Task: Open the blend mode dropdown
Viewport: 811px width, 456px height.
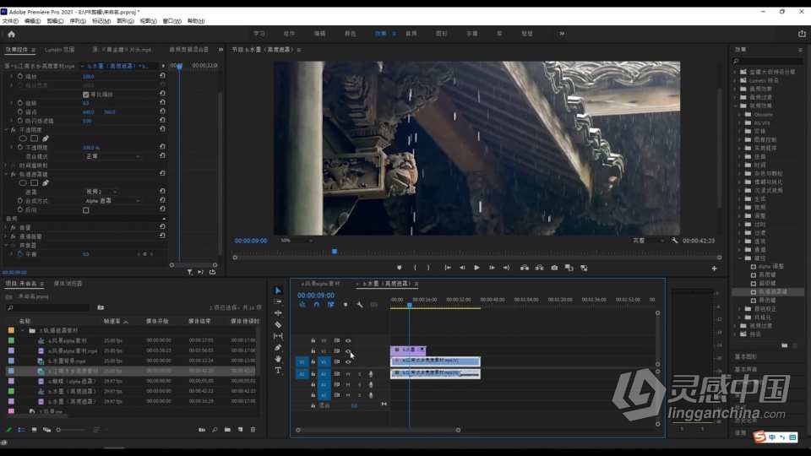Action: (x=112, y=156)
